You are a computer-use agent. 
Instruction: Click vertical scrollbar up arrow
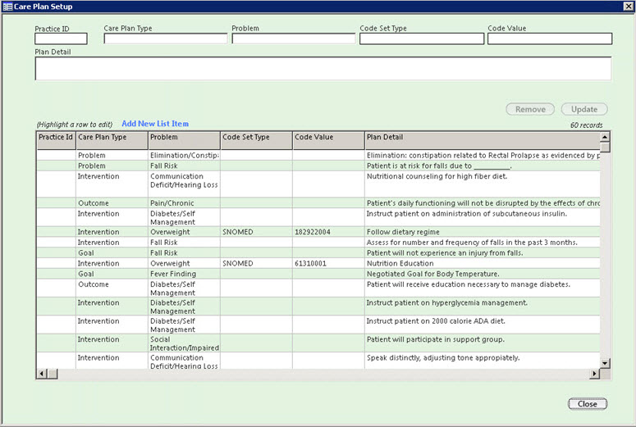click(x=605, y=137)
